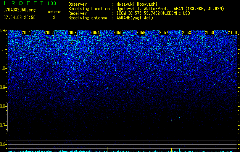Click the 0.7 kHz frequency label
The image size is (240, 152).
click(3, 125)
